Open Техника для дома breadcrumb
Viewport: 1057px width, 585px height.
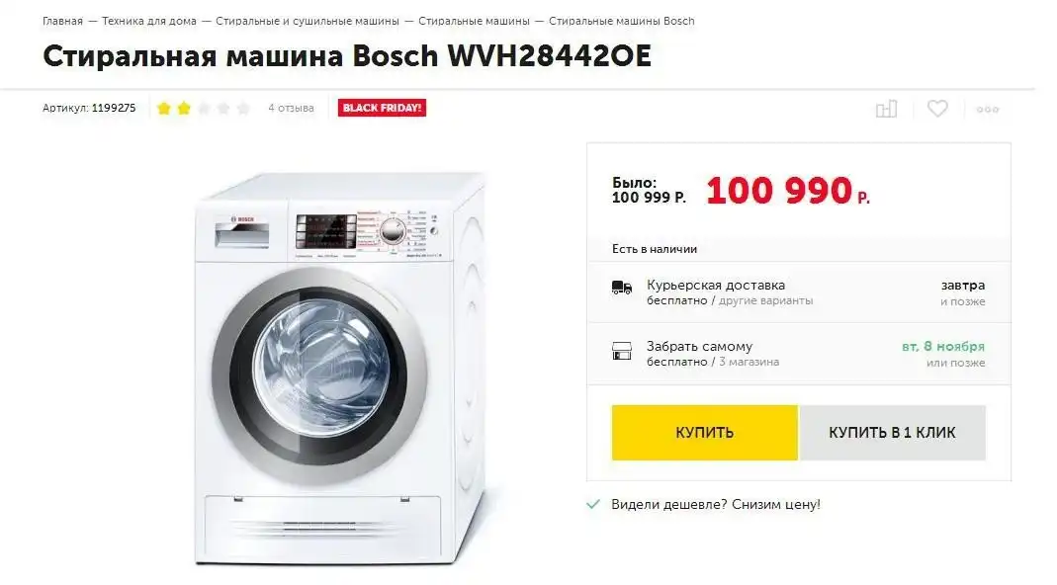tap(149, 21)
